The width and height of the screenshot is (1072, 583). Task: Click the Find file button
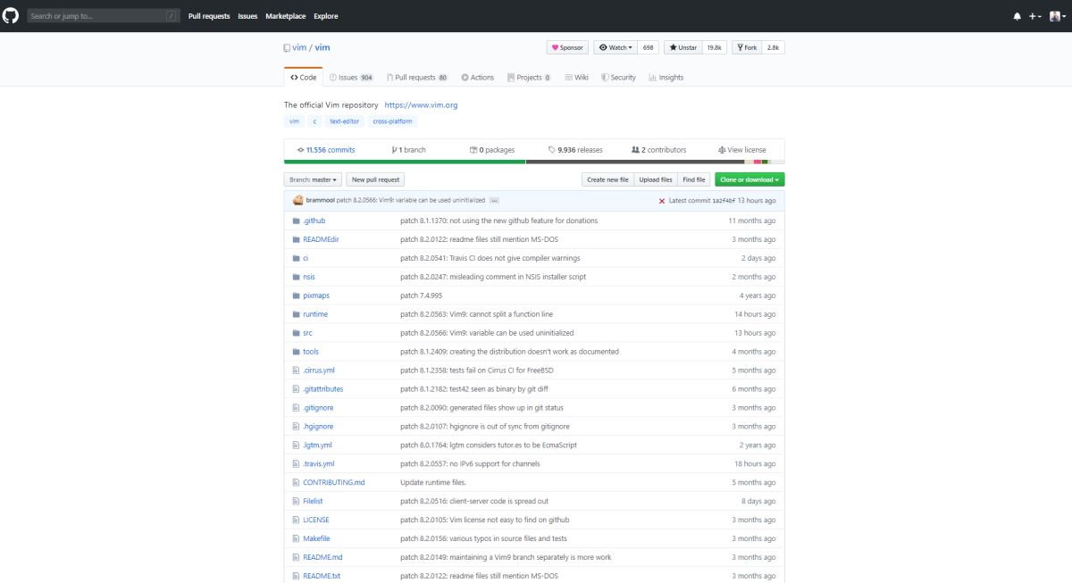[x=694, y=179]
